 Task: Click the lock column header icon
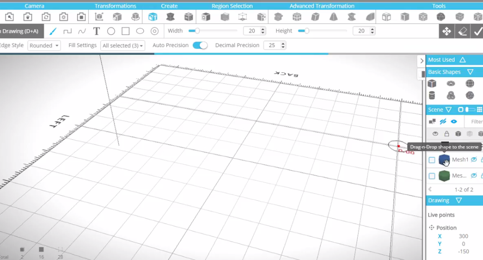pyautogui.click(x=447, y=133)
